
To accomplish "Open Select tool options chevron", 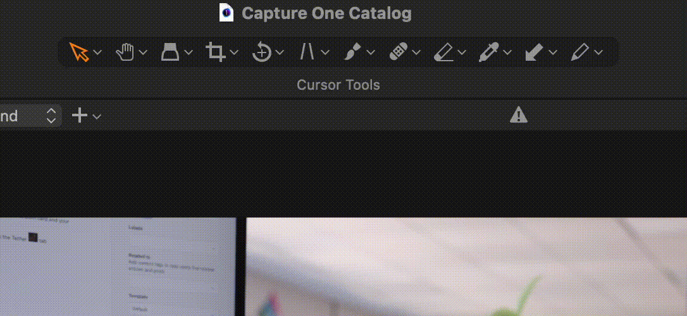I will click(x=97, y=52).
